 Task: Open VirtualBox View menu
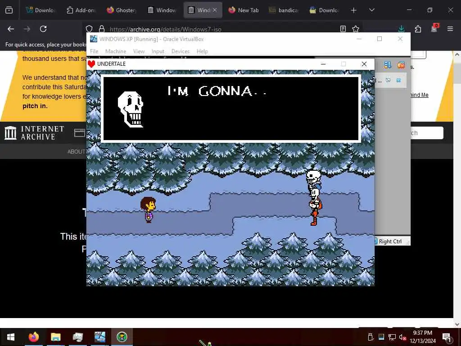coord(139,51)
